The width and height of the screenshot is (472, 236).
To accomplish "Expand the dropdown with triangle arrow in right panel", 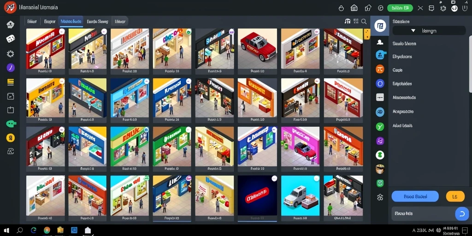I will [x=429, y=30].
